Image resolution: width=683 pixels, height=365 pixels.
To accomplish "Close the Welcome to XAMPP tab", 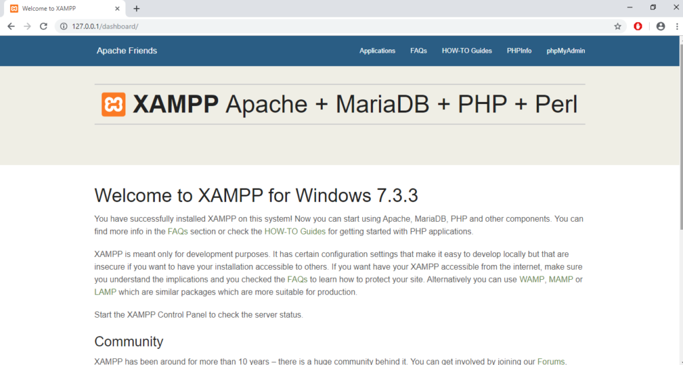I will [117, 9].
